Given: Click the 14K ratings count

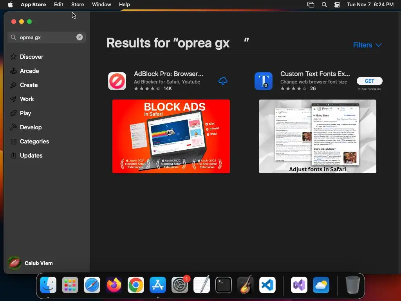Looking at the screenshot, I should point(168,88).
